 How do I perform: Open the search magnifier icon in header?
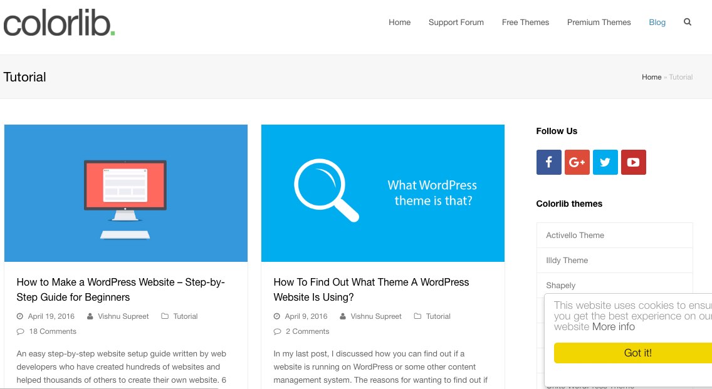tap(688, 22)
